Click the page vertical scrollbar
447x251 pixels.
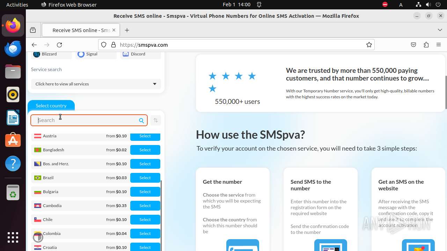(446, 92)
